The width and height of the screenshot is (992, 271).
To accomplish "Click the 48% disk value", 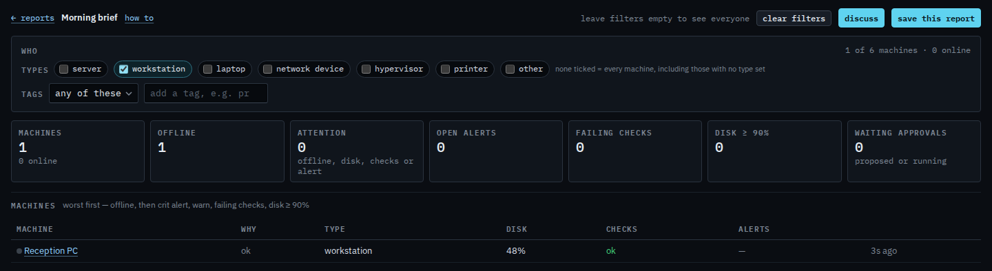I will tap(516, 251).
